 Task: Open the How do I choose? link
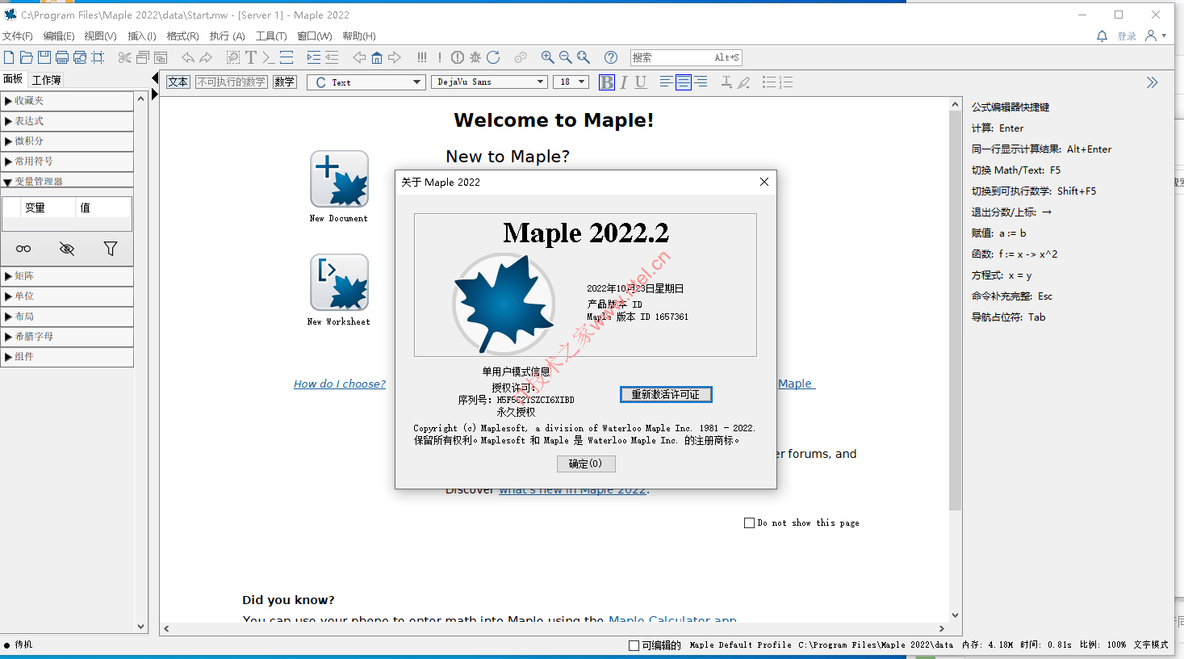tap(340, 384)
